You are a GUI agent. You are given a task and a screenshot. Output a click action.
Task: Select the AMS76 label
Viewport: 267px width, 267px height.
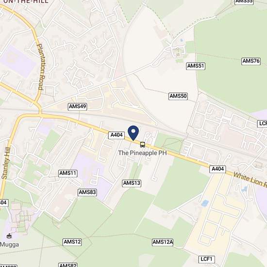[251, 61]
